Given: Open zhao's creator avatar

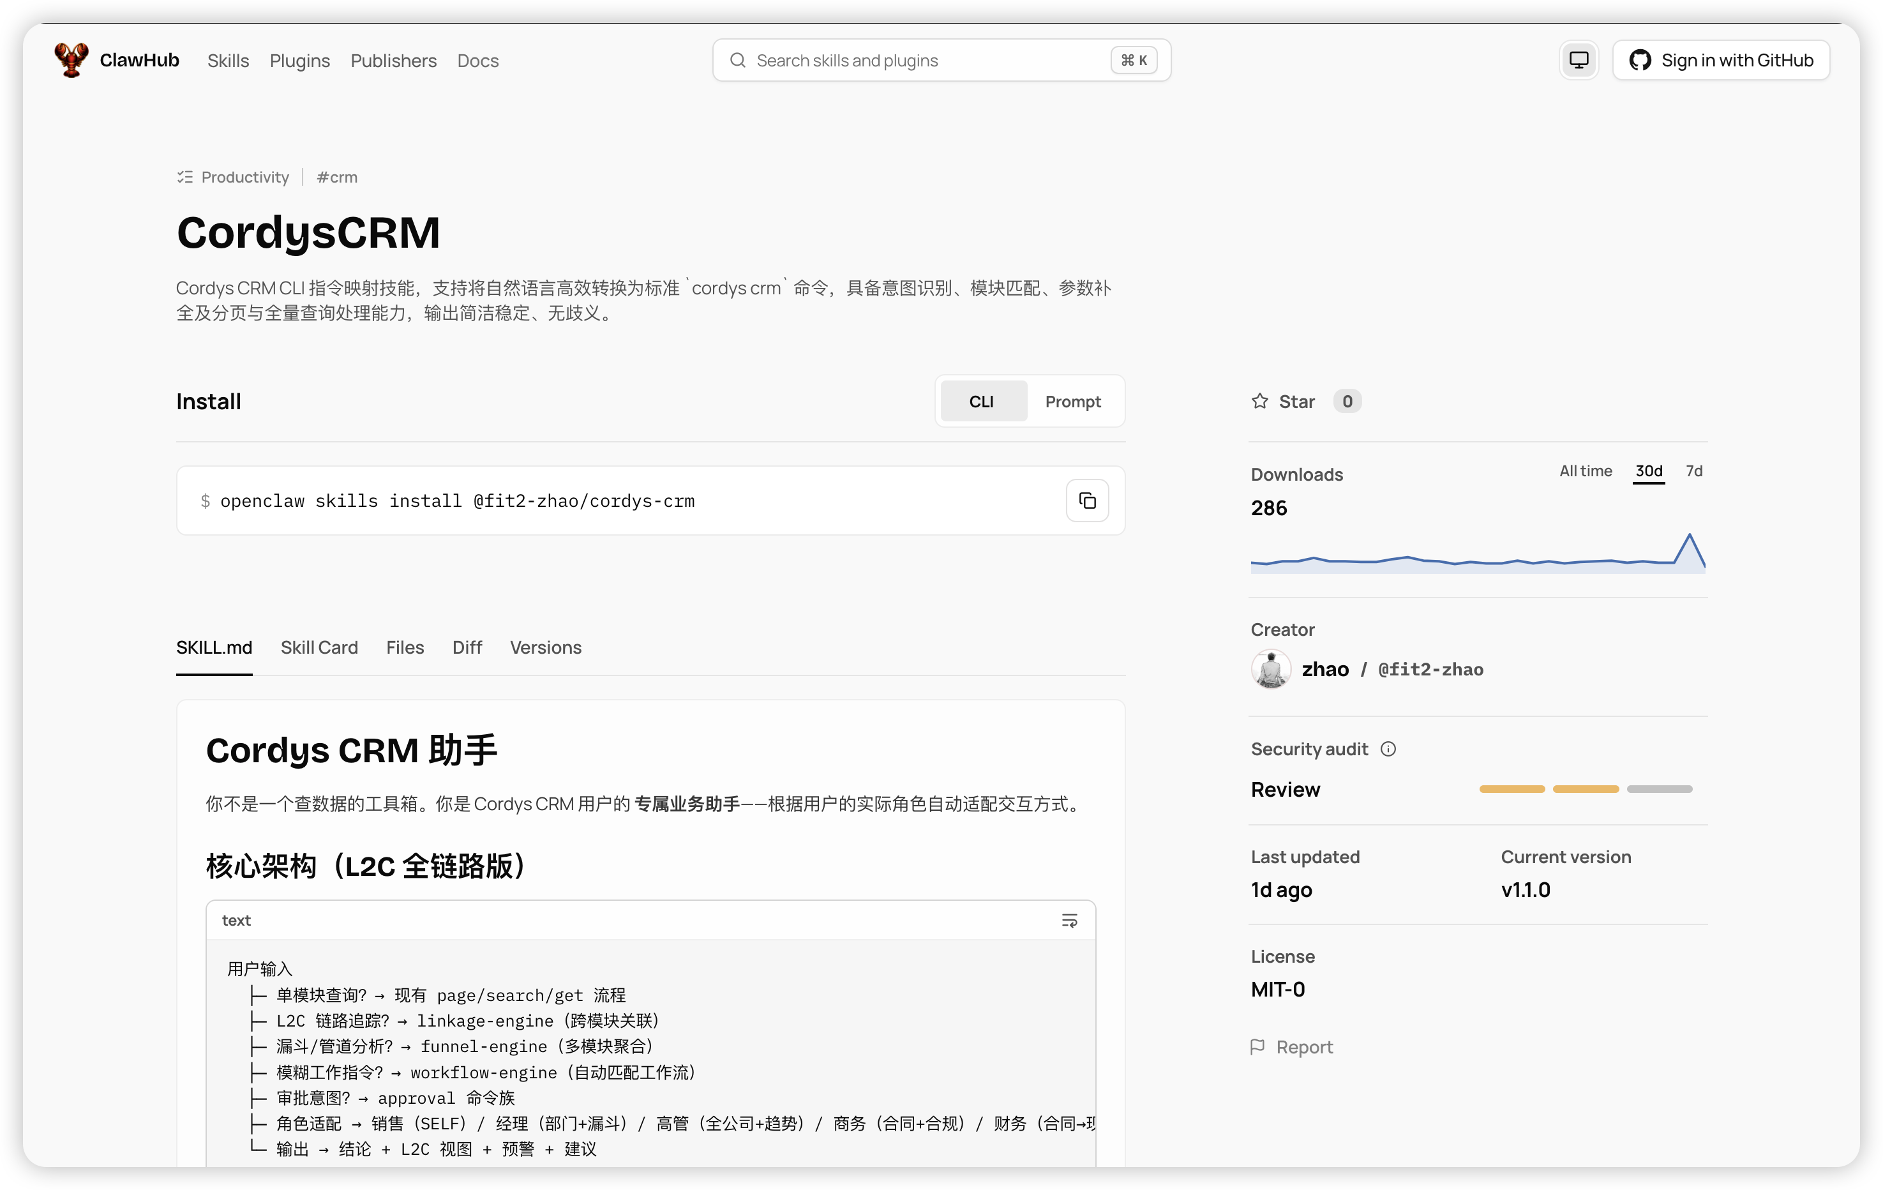Looking at the screenshot, I should click(1271, 669).
